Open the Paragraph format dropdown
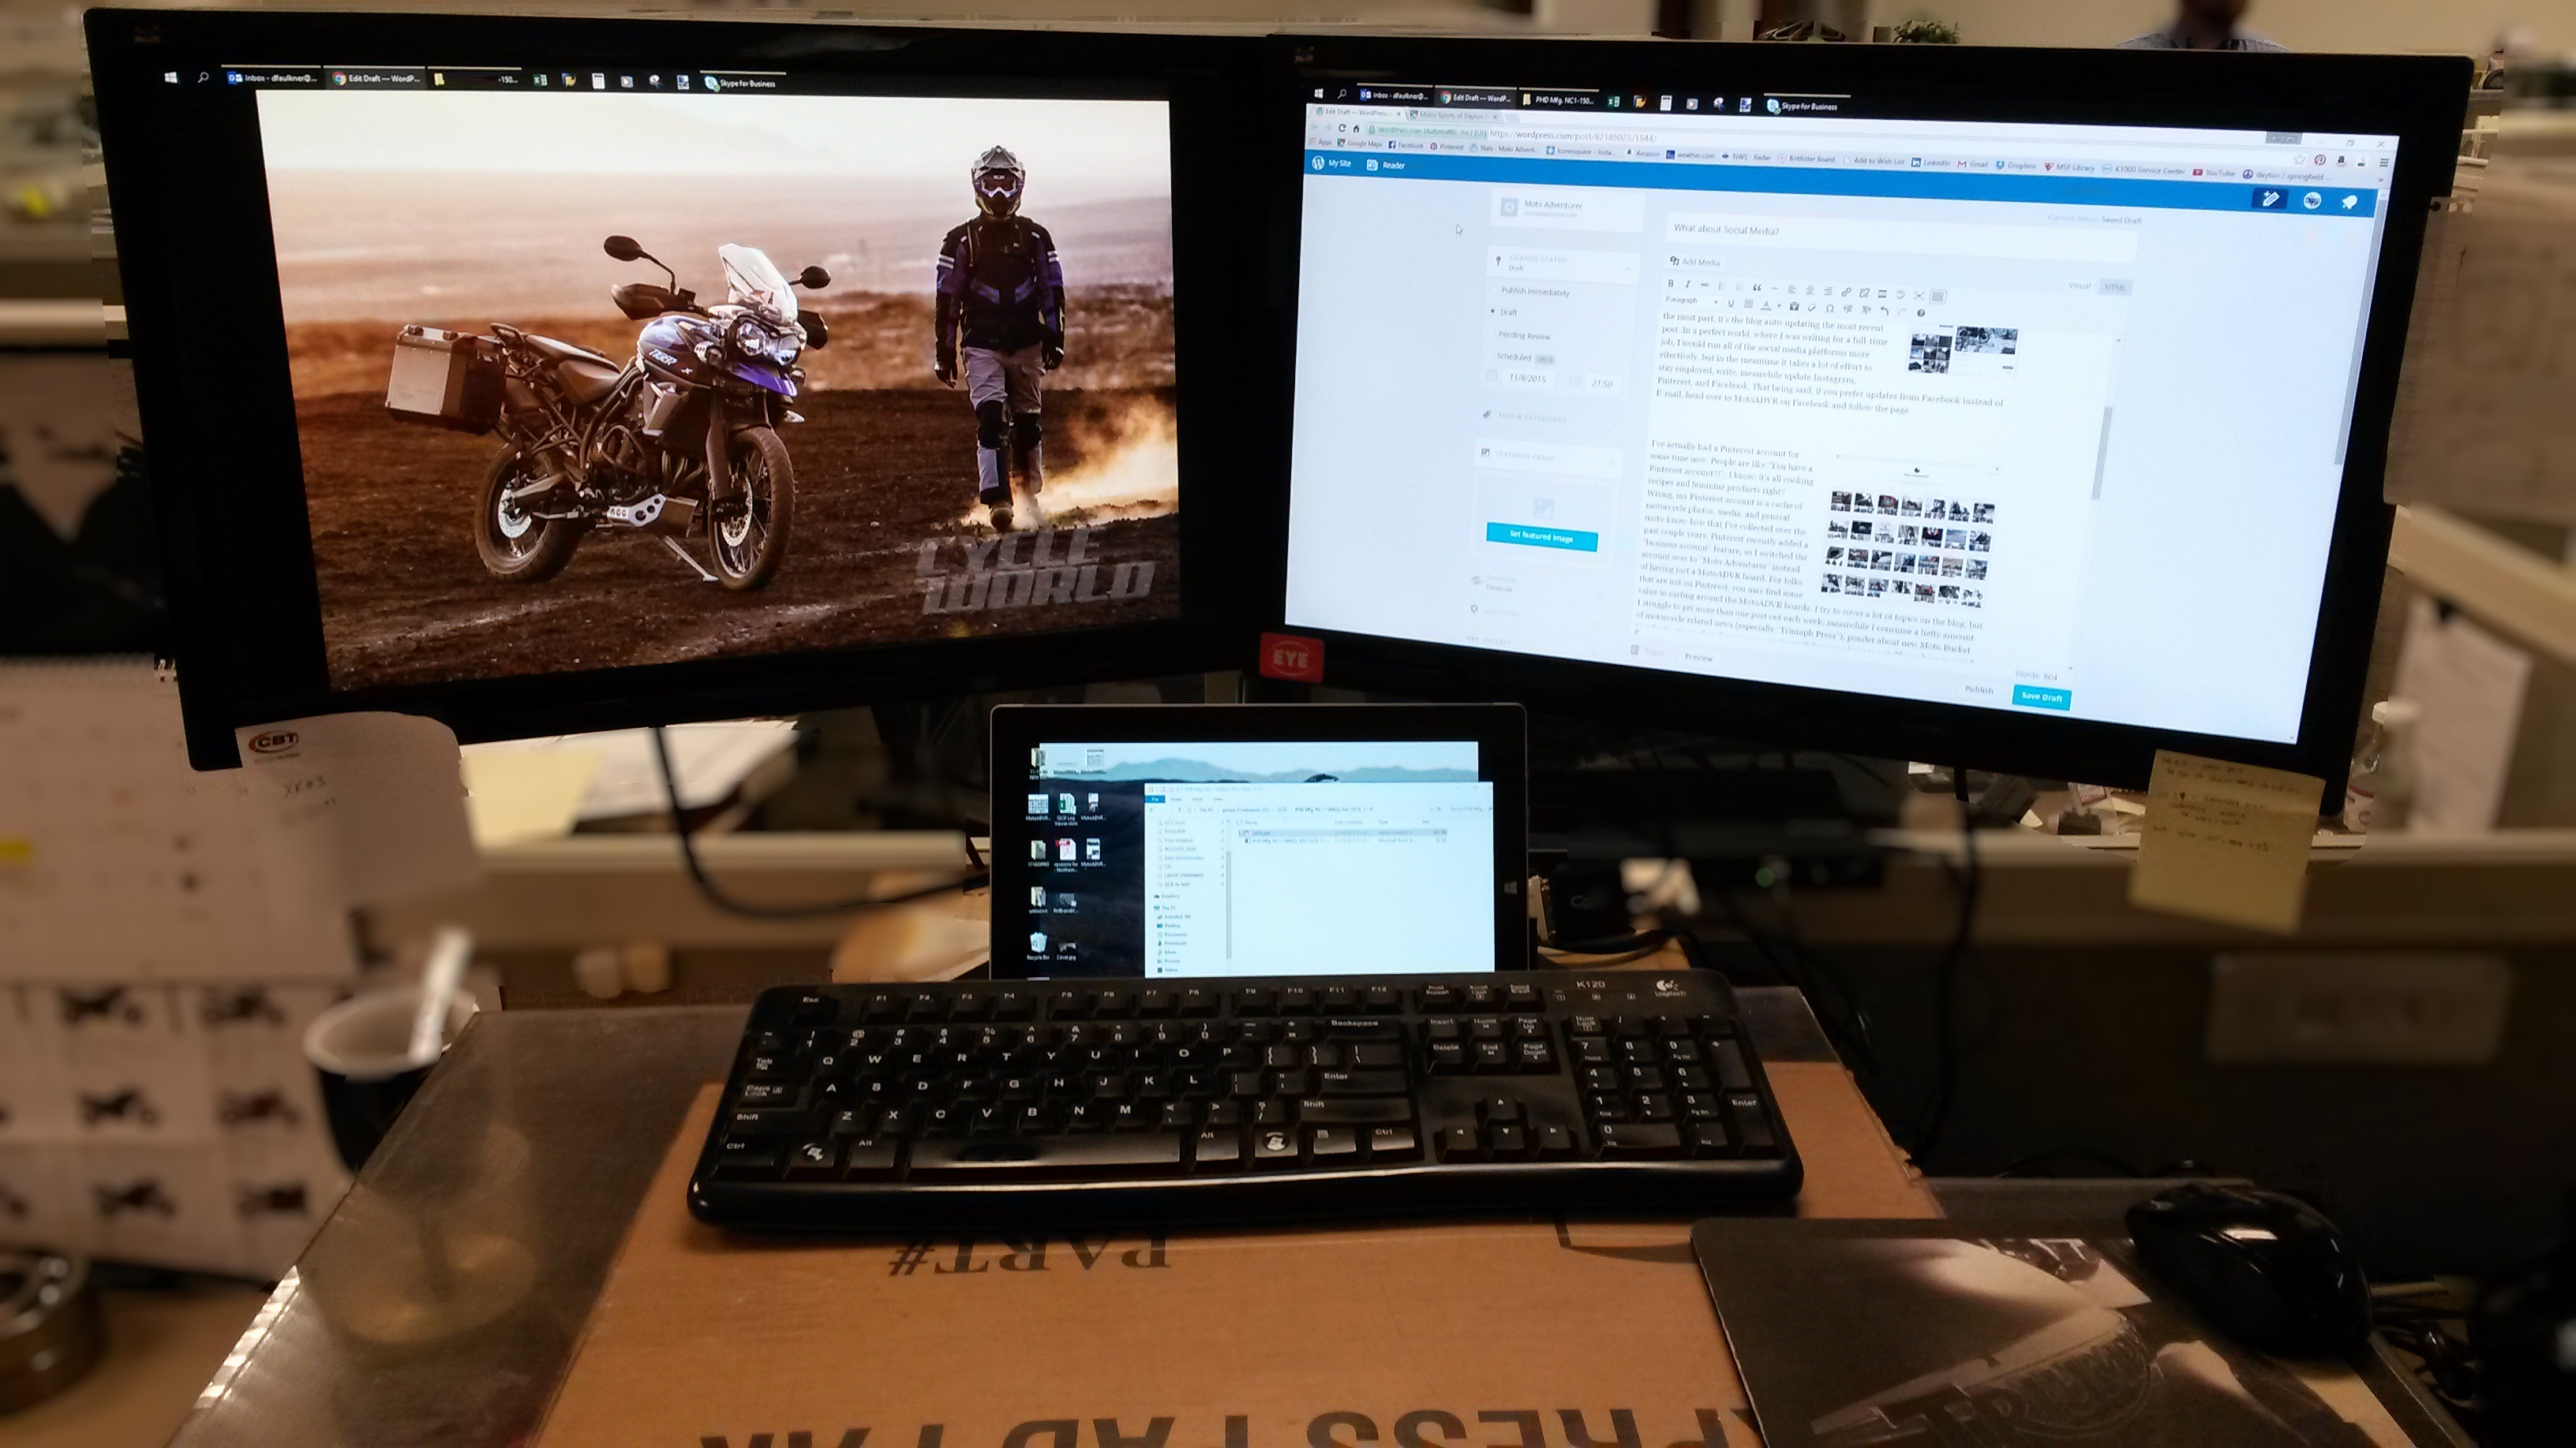Viewport: 2576px width, 1448px height. tap(1690, 300)
